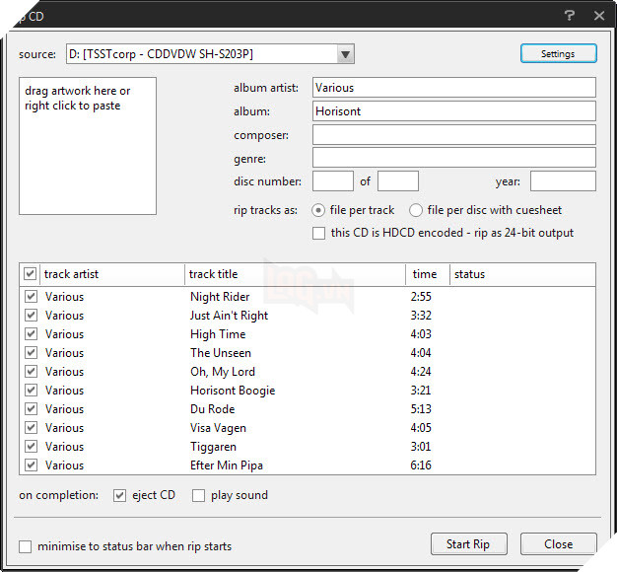This screenshot has height=572, width=617.
Task: Open the source drive dropdown
Action: [345, 53]
